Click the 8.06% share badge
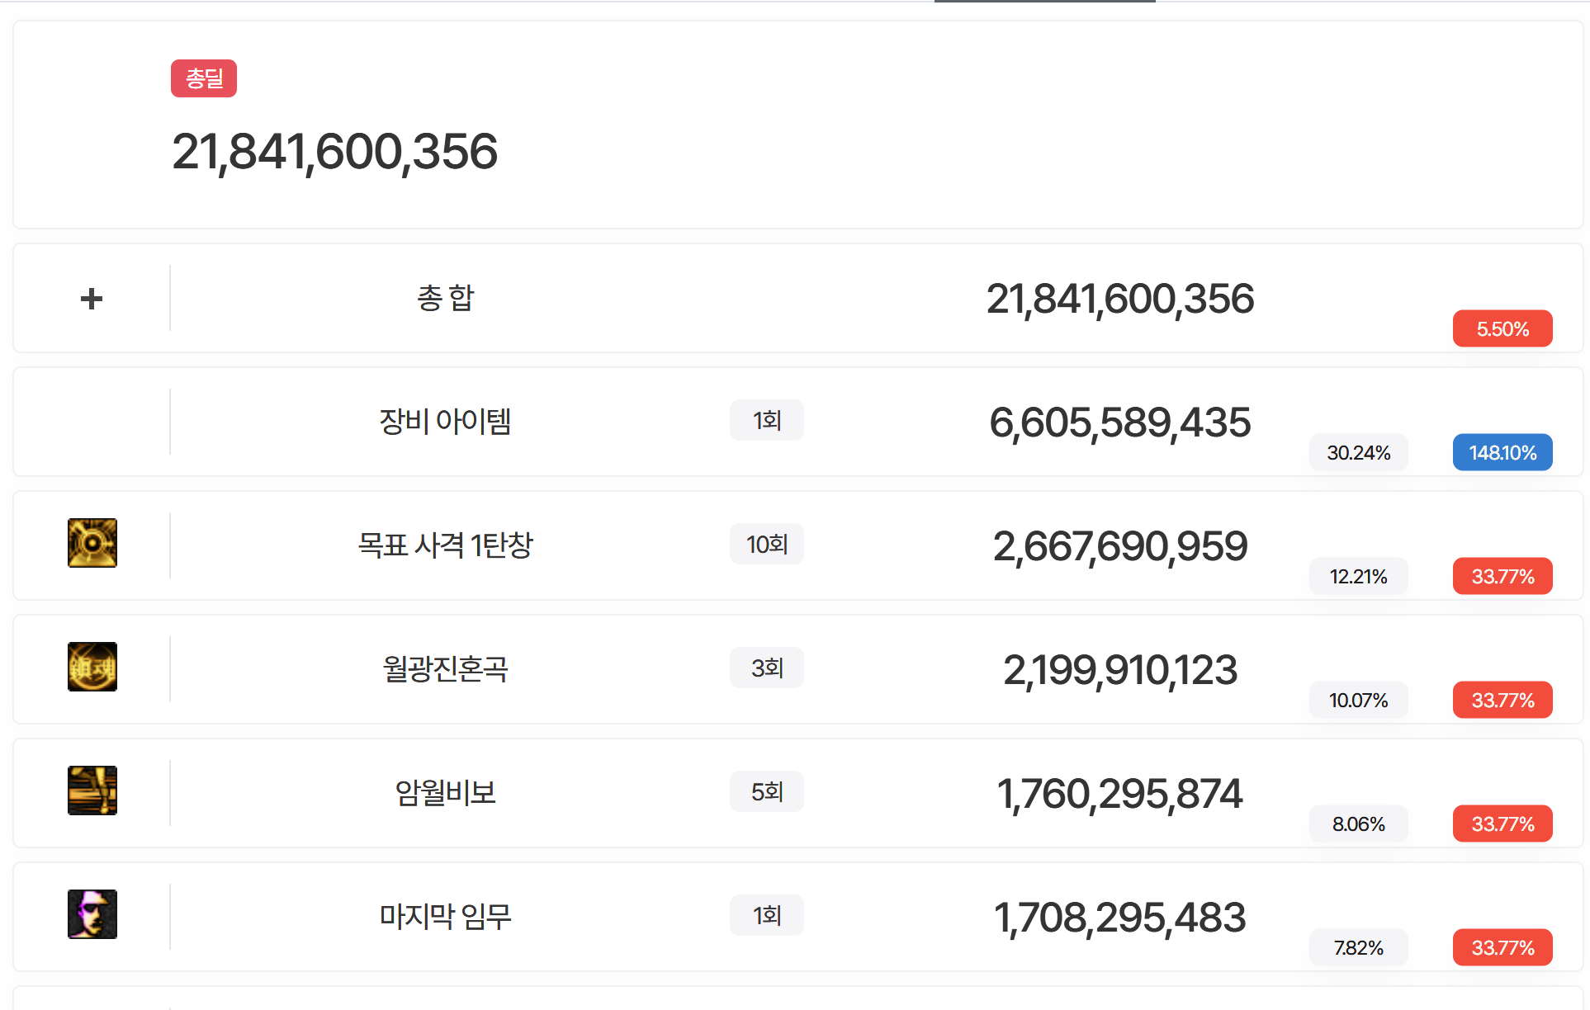The image size is (1590, 1010). click(1359, 824)
